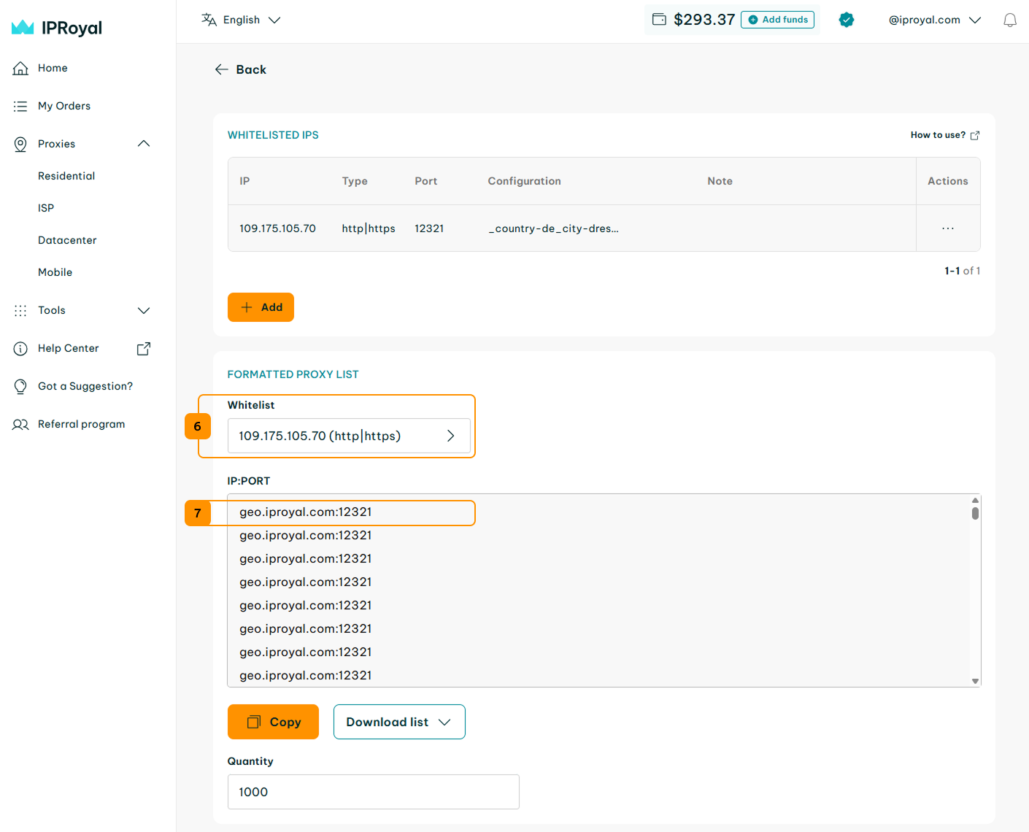Screen dimensions: 1029x832
Task: Expand the Tools sidebar section
Action: (144, 310)
